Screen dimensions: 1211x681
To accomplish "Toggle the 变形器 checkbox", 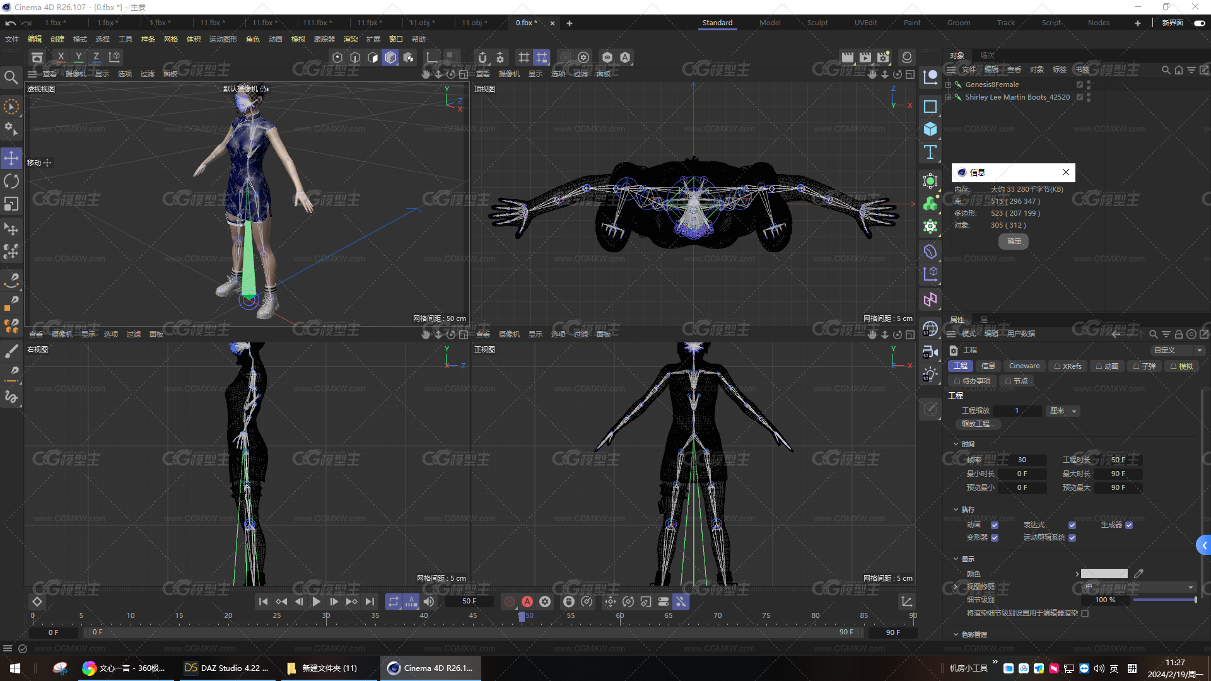I will coord(995,538).
